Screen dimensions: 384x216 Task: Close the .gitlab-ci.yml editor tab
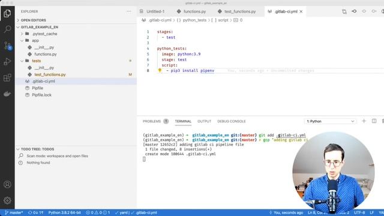click(301, 11)
